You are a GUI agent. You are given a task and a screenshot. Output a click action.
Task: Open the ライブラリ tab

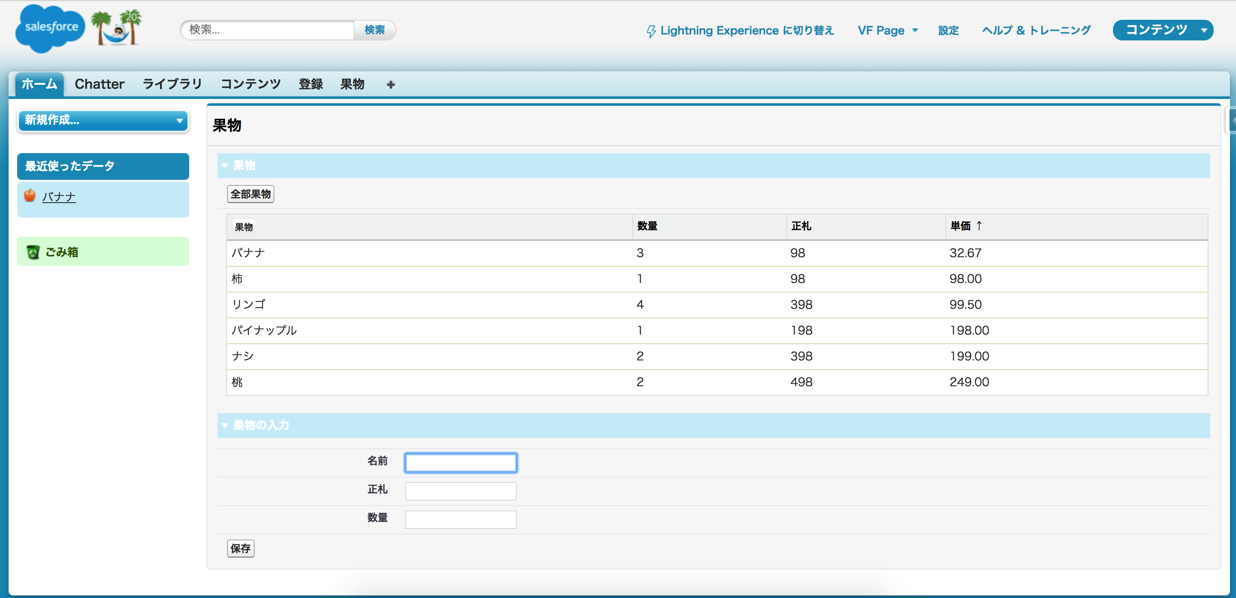point(172,84)
